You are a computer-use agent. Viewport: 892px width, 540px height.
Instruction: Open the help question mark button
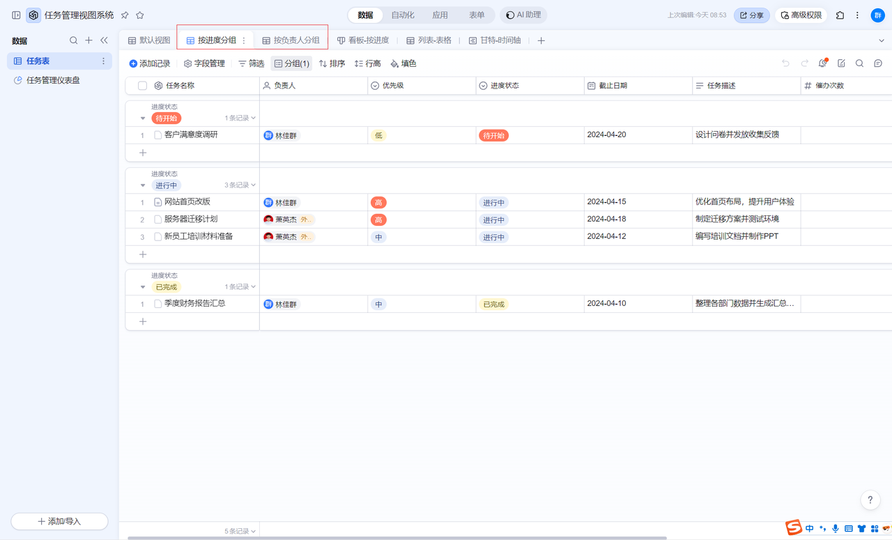tap(870, 500)
